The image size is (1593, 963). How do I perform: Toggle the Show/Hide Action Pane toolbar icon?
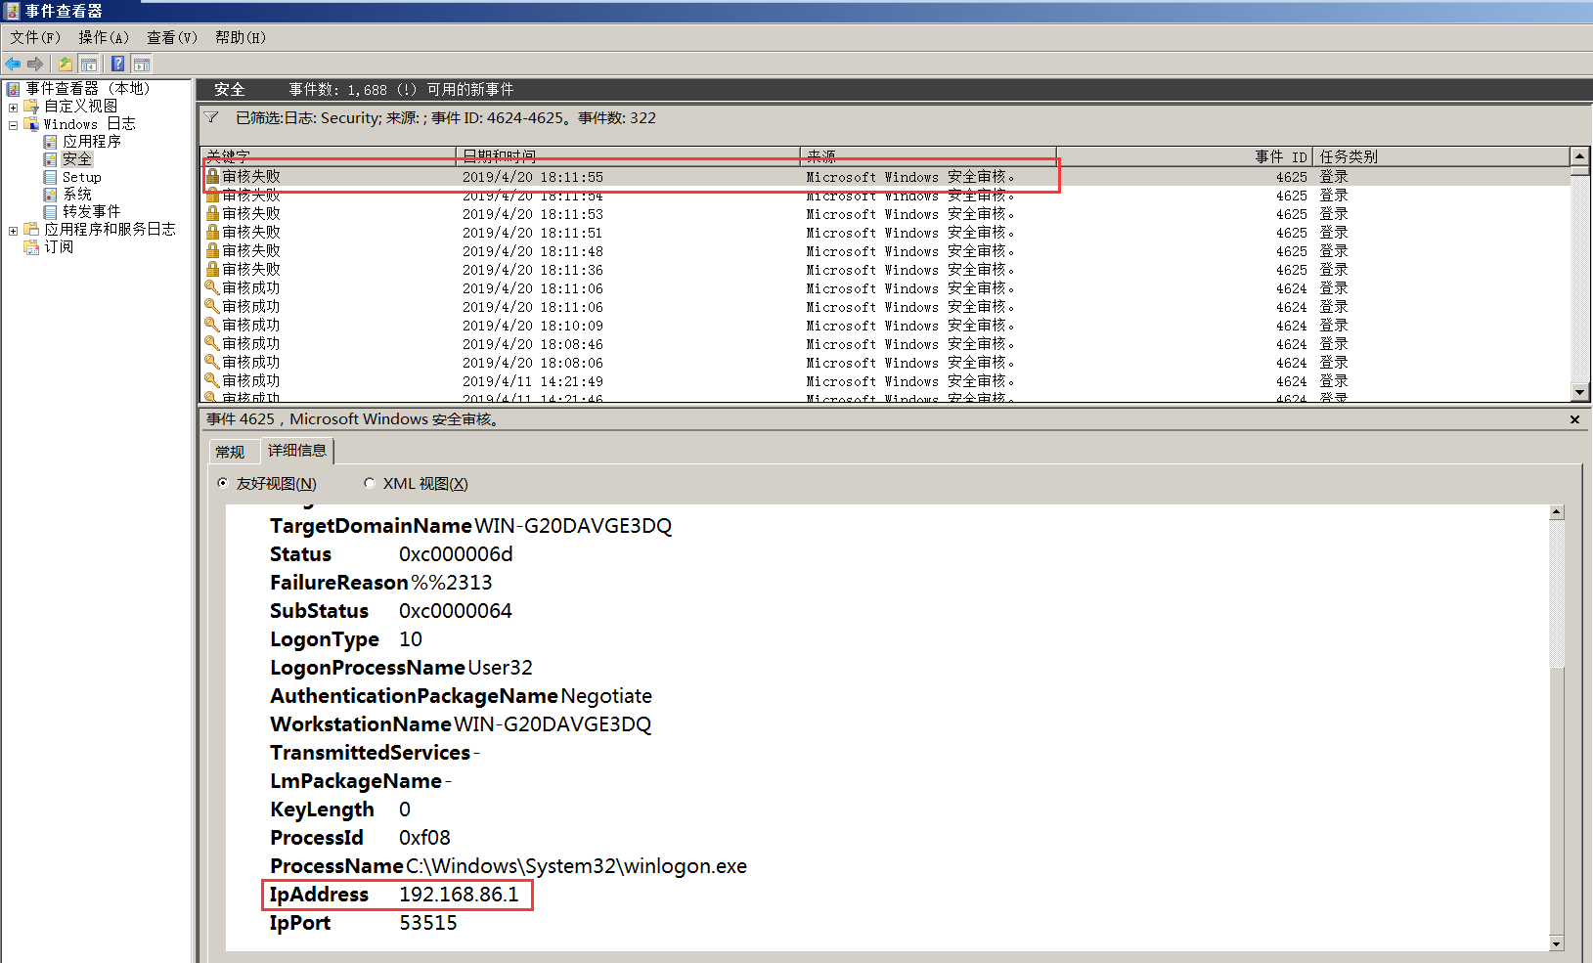click(142, 64)
